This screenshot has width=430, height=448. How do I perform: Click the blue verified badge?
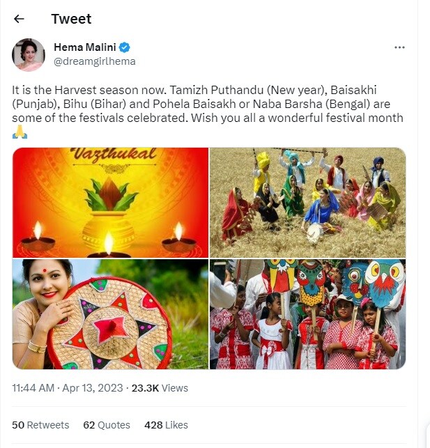[125, 47]
